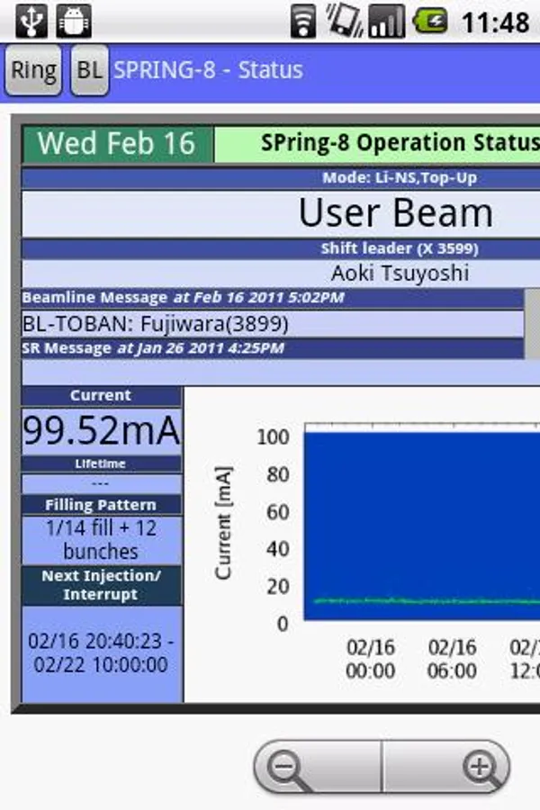Screen dimensions: 540x810
Task: Click the Current label header
Action: [102, 396]
